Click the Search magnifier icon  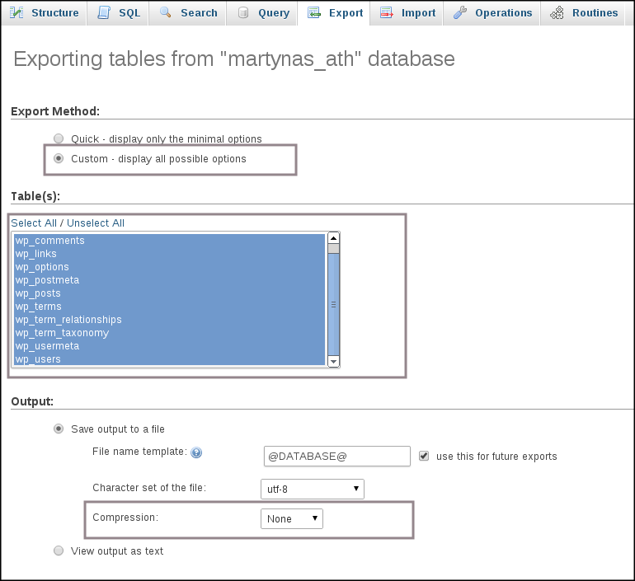(x=166, y=12)
